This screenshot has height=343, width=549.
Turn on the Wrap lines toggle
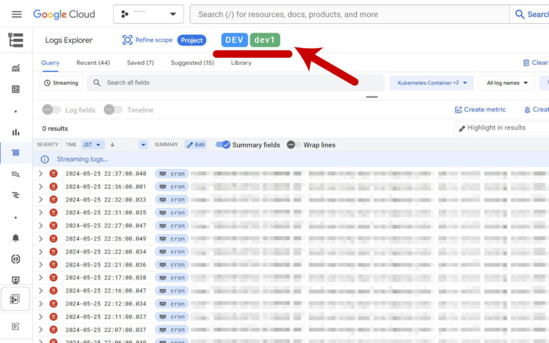(293, 145)
